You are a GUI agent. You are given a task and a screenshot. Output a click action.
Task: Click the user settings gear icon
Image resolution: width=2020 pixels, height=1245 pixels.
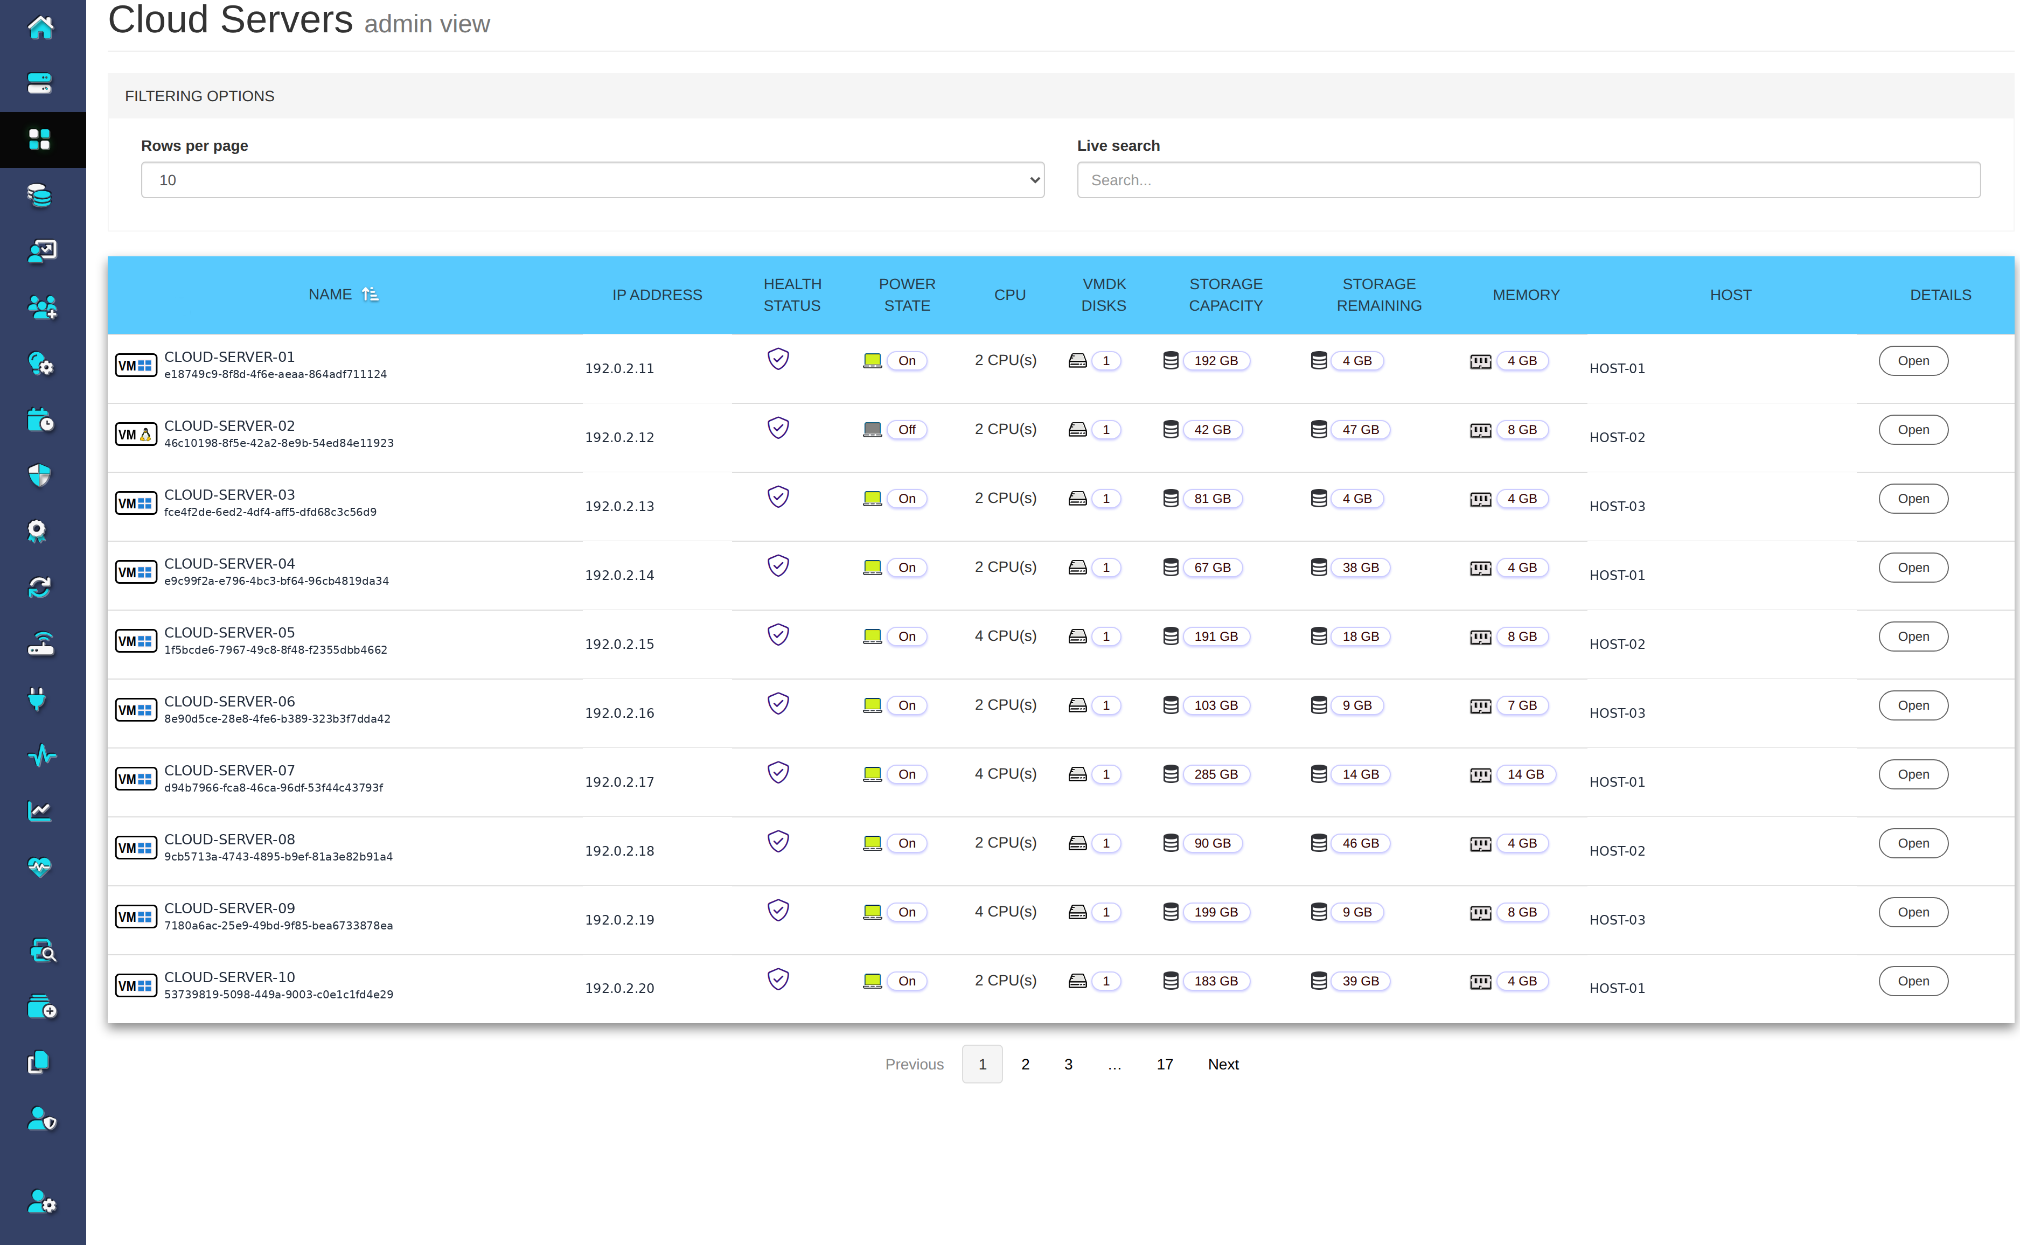[x=42, y=1202]
